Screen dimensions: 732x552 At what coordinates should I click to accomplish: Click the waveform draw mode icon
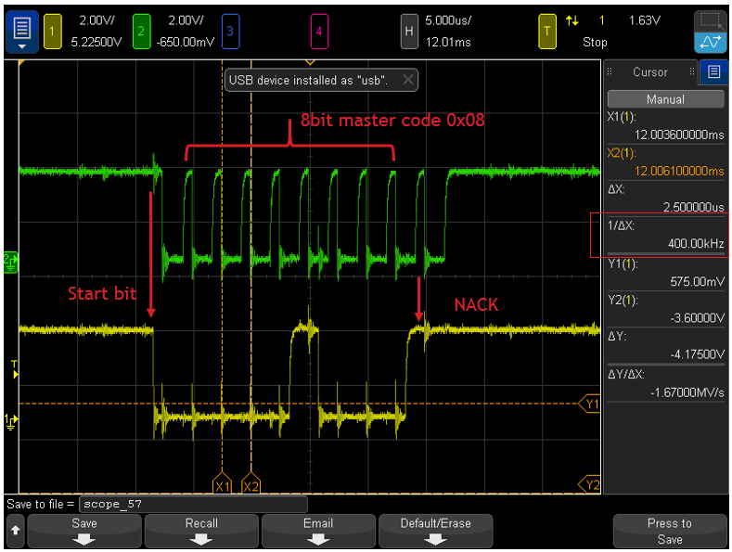[x=710, y=43]
